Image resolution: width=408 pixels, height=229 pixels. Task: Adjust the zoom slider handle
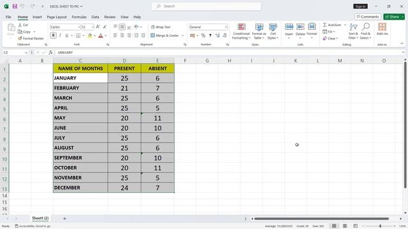(380, 226)
